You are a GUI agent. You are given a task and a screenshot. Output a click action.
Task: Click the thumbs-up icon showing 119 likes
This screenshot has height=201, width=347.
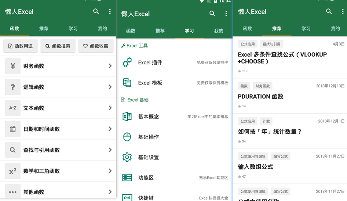pos(239,71)
